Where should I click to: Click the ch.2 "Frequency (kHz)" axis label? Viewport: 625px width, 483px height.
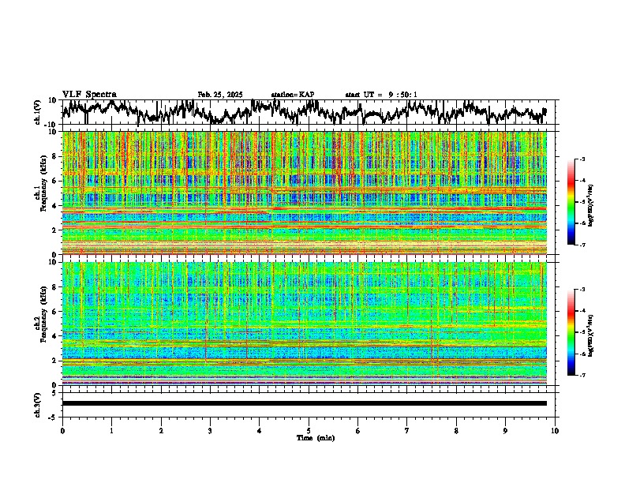point(43,314)
